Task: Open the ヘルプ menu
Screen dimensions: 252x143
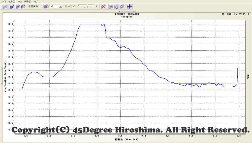Action: (x=36, y=2)
